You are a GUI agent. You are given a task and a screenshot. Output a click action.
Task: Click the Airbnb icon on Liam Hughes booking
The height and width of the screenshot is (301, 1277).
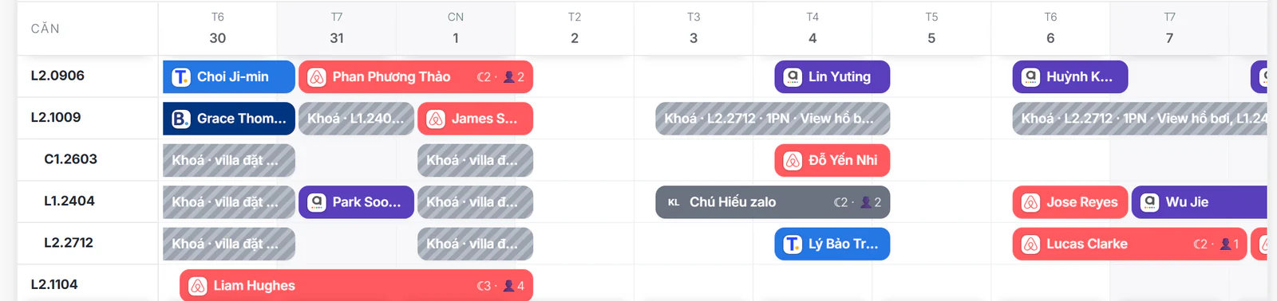click(198, 286)
